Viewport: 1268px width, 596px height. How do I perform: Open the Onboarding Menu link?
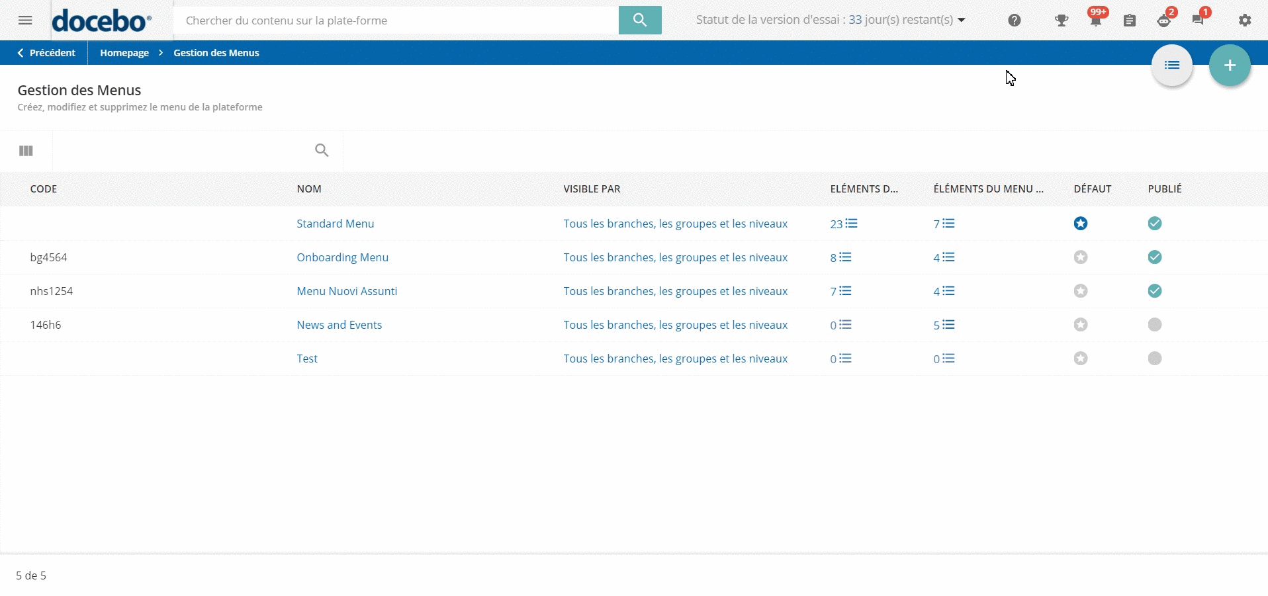pos(343,257)
